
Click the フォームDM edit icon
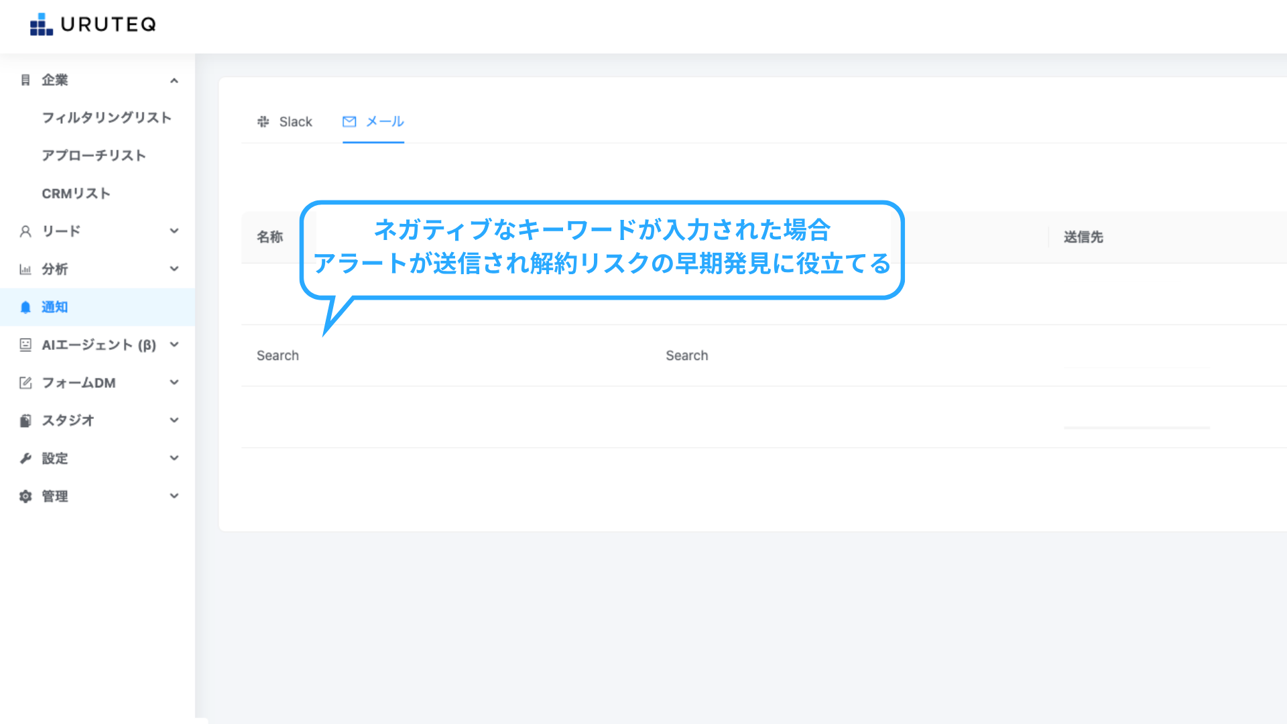pyautogui.click(x=25, y=383)
